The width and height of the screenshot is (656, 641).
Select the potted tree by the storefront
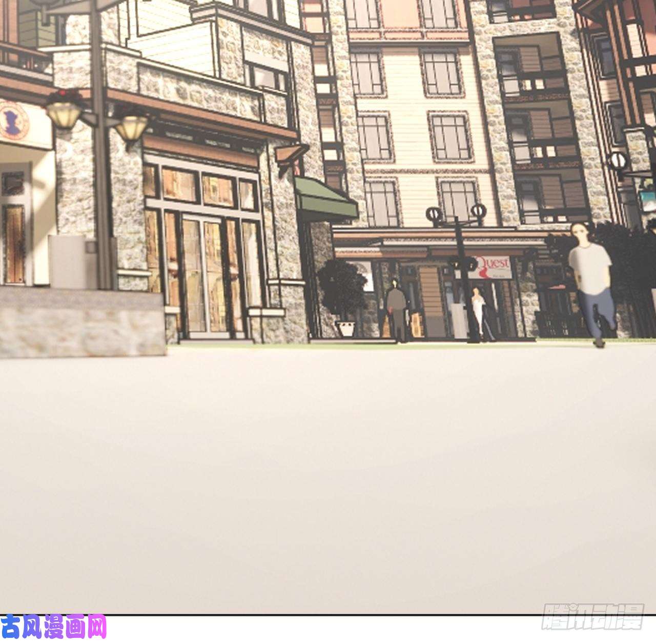(342, 289)
